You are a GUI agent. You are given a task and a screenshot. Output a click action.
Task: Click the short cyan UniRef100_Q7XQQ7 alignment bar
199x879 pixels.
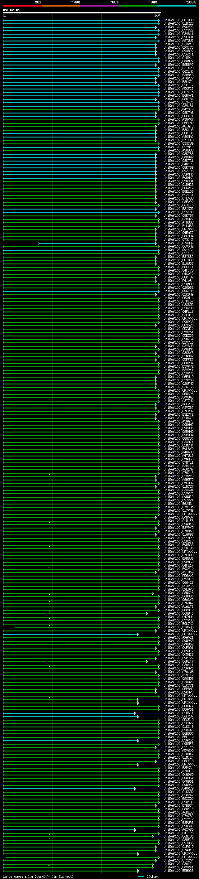click(x=98, y=243)
